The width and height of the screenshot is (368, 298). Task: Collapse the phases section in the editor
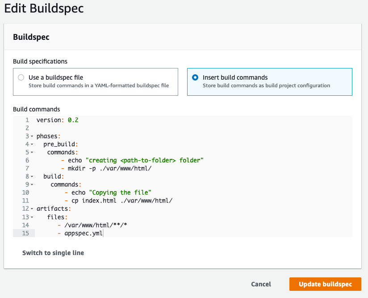32,136
